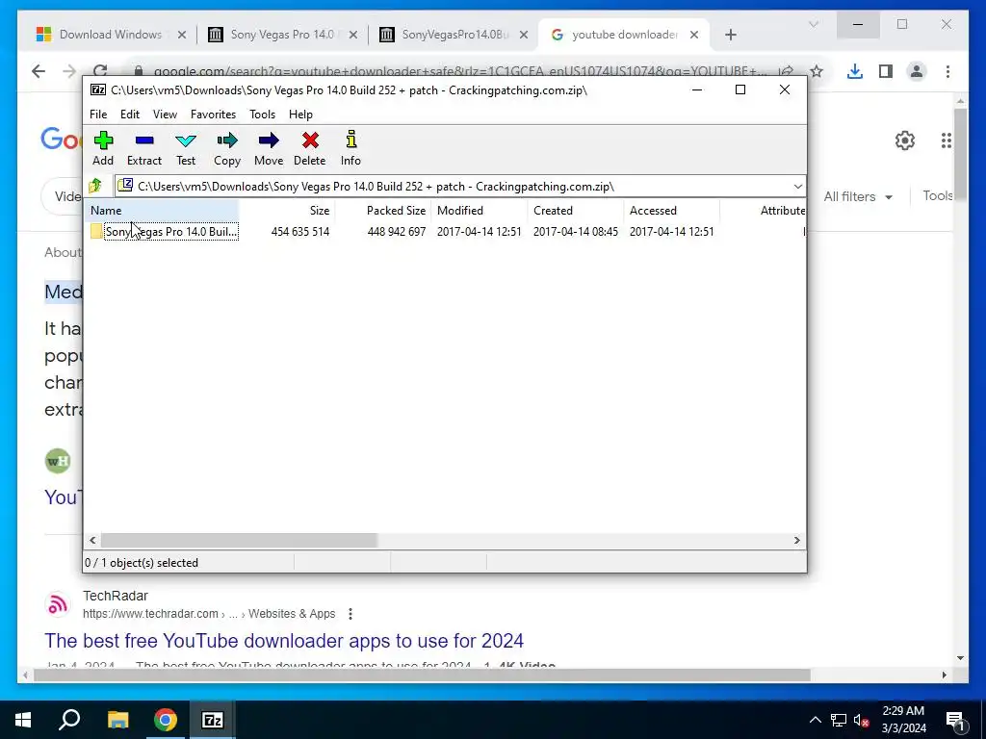Image resolution: width=986 pixels, height=739 pixels.
Task: Click the 7-Zip scroll left arrow
Action: click(93, 541)
